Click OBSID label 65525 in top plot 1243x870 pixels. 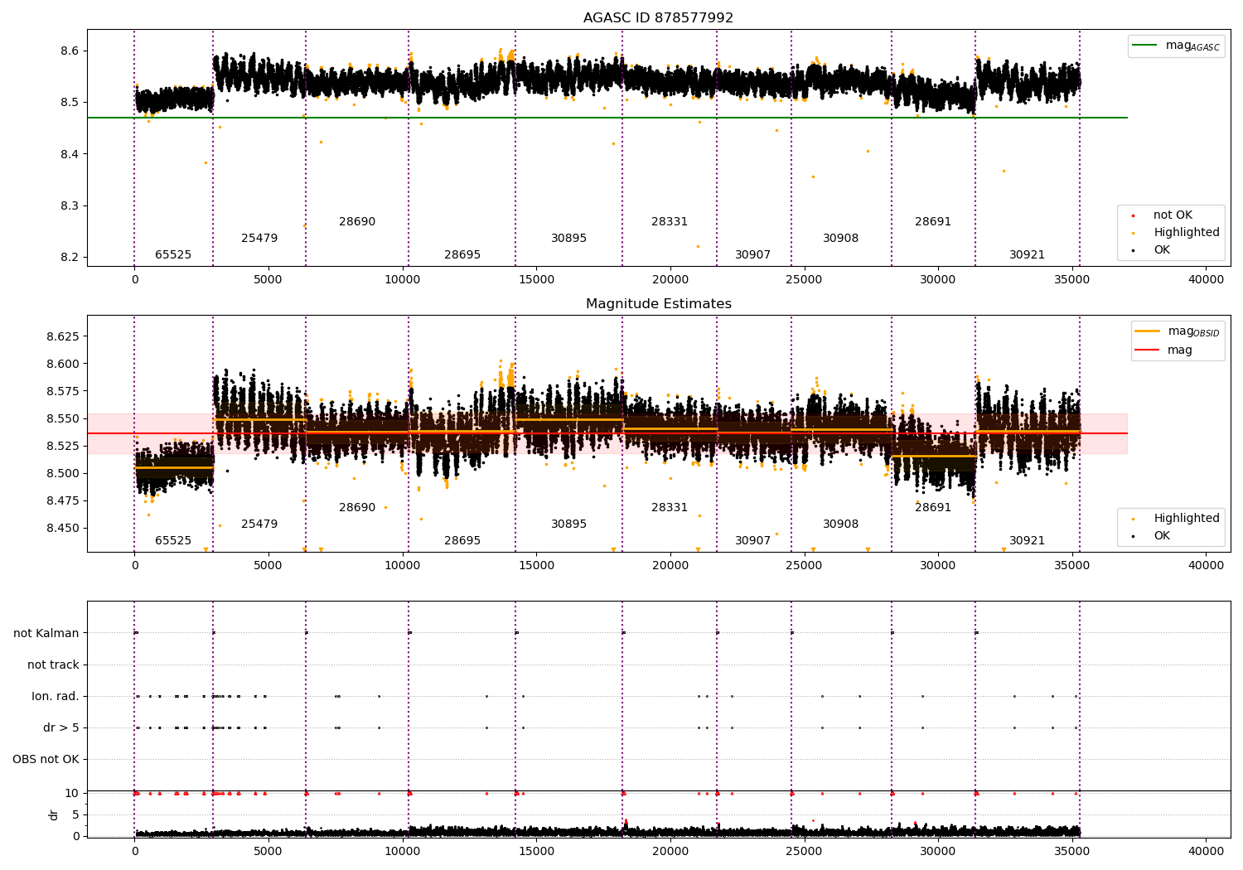(x=173, y=255)
